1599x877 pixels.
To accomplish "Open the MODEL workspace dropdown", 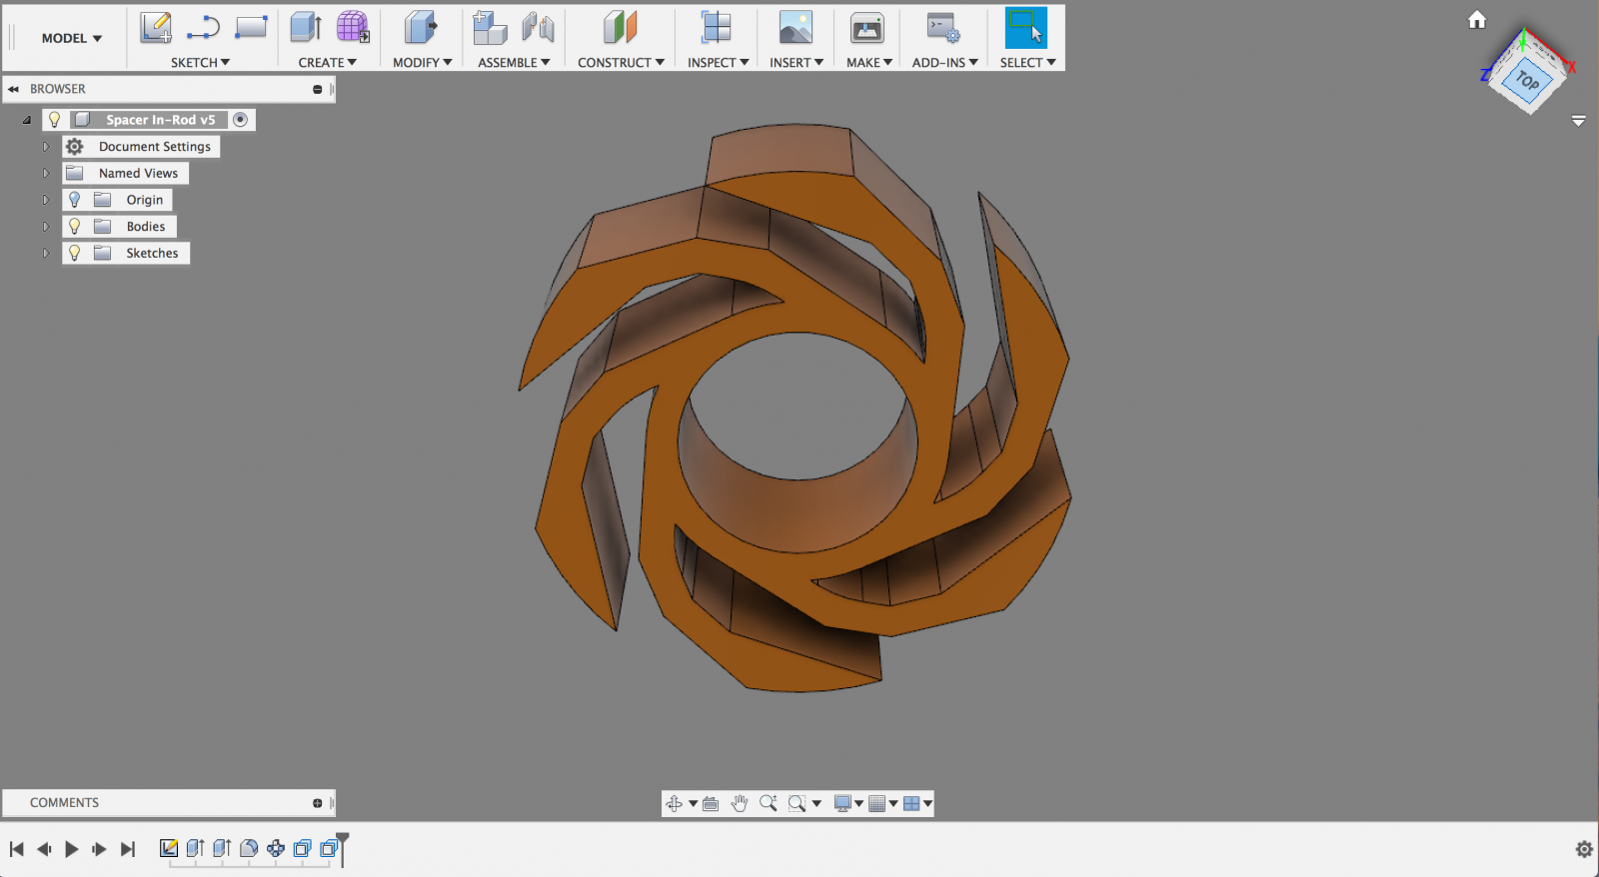I will [x=71, y=38].
